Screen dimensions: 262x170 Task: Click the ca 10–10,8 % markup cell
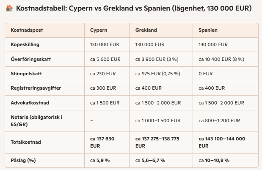point(214,160)
